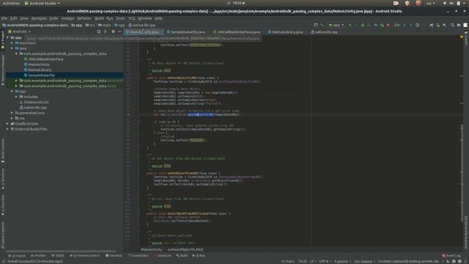Expand the generatedJava folder
The width and height of the screenshot is (469, 264).
click(x=12, y=113)
